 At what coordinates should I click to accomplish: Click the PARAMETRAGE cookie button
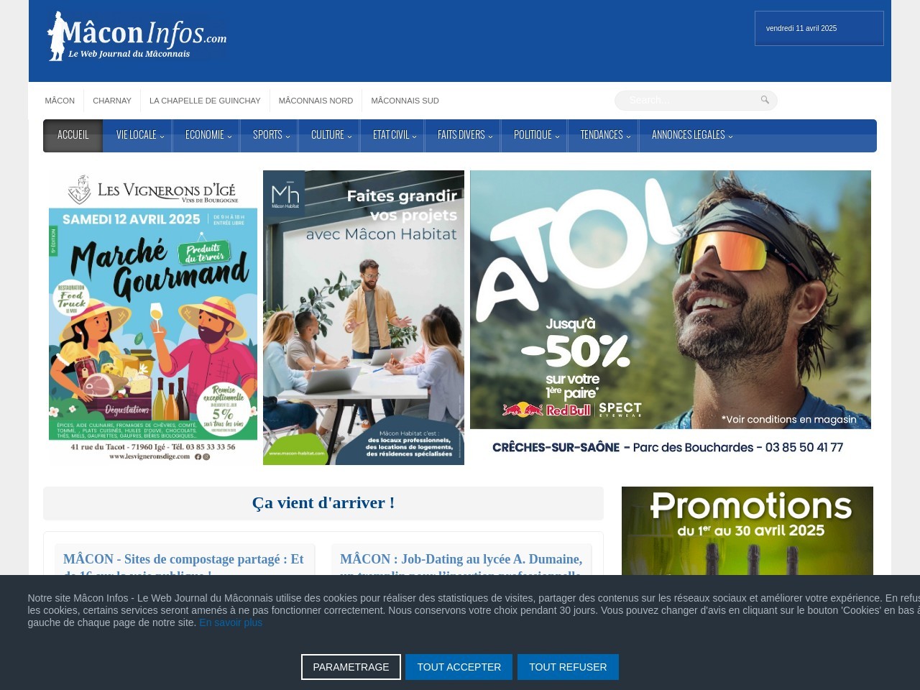(x=351, y=667)
